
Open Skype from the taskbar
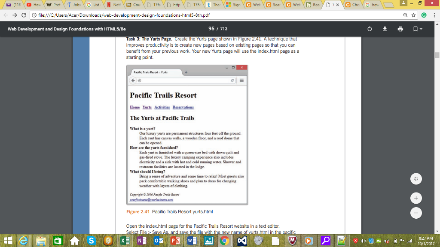[x=91, y=241]
